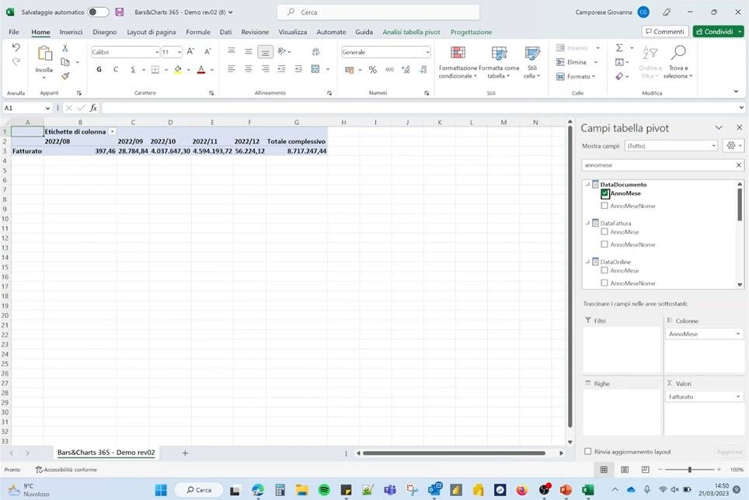This screenshot has height=500, width=749.
Task: Switch to the Progettazione tab
Action: [x=471, y=32]
